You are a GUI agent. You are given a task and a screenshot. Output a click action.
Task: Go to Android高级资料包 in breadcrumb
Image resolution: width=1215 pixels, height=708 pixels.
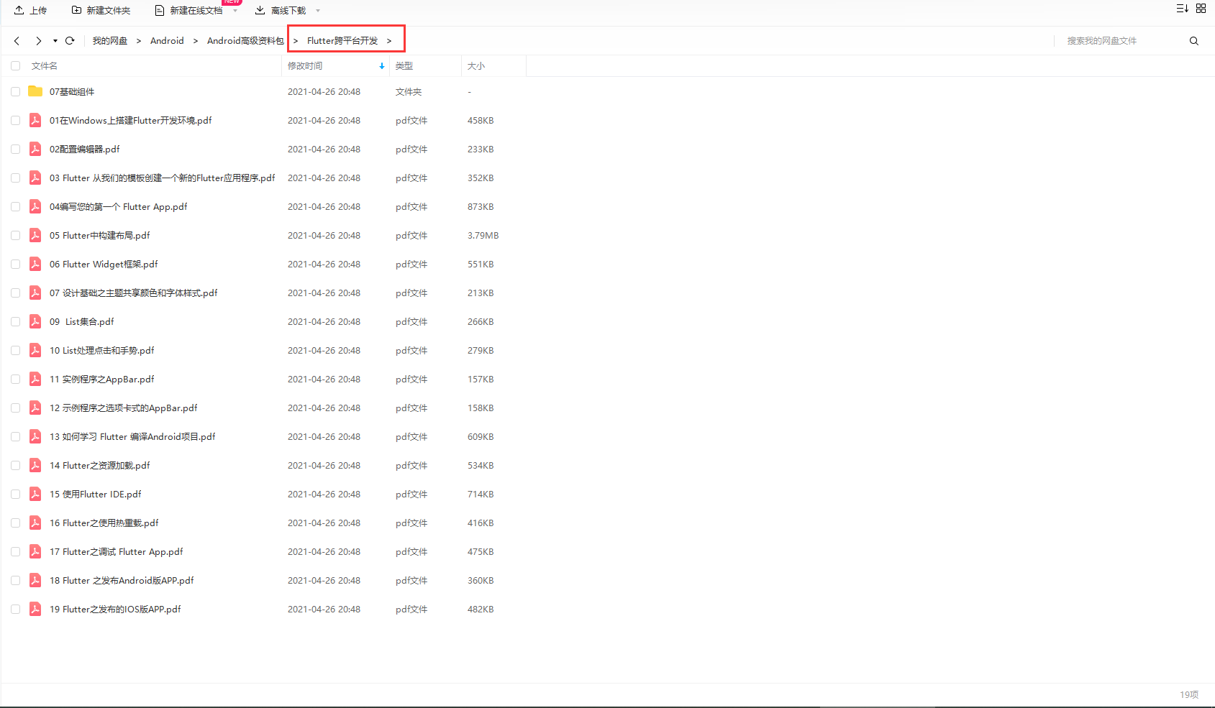click(x=245, y=41)
